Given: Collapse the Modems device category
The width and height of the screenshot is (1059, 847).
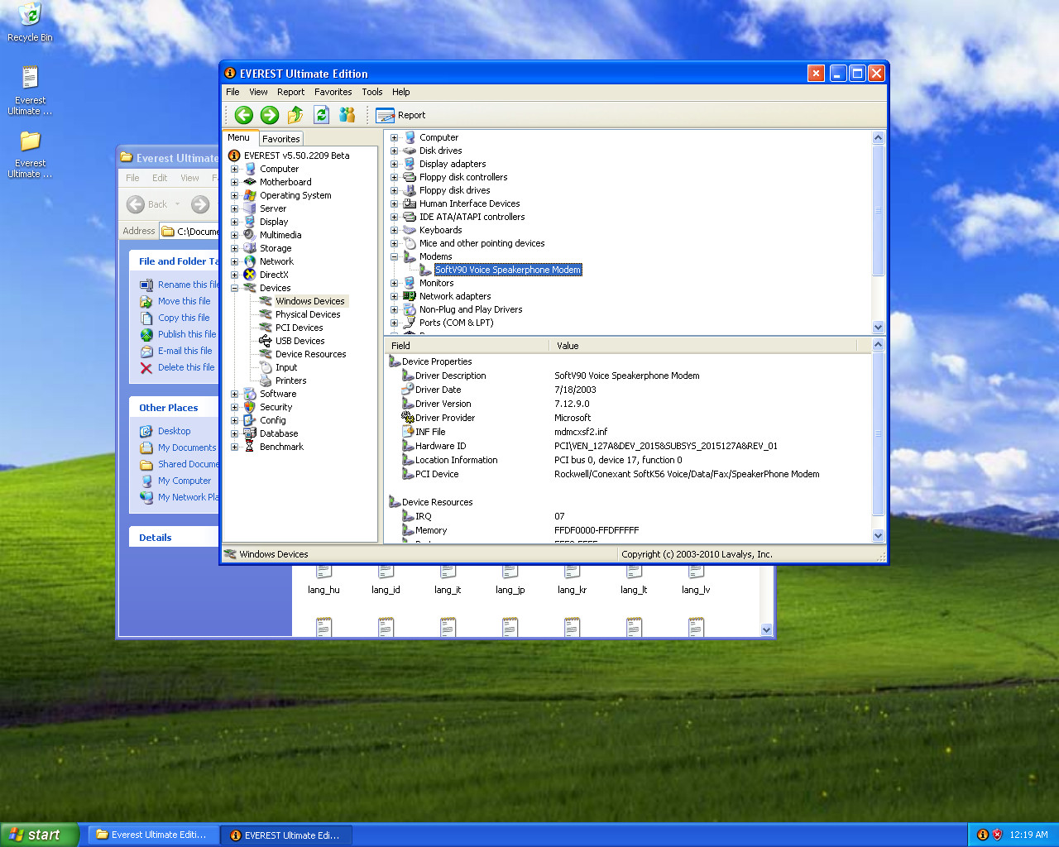Looking at the screenshot, I should (x=394, y=256).
